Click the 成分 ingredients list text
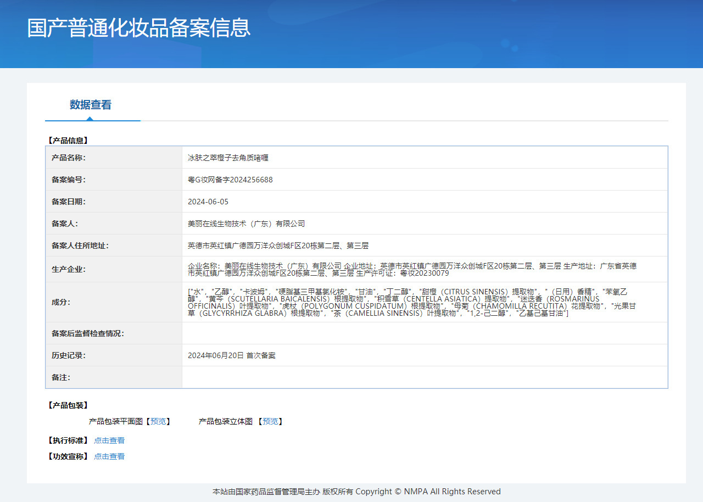Image resolution: width=703 pixels, height=502 pixels. point(412,302)
